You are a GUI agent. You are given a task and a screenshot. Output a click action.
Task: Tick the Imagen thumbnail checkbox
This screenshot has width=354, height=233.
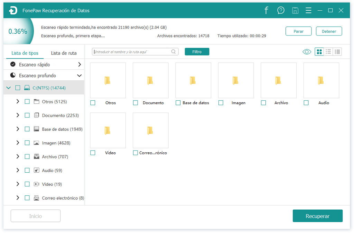(x=221, y=103)
